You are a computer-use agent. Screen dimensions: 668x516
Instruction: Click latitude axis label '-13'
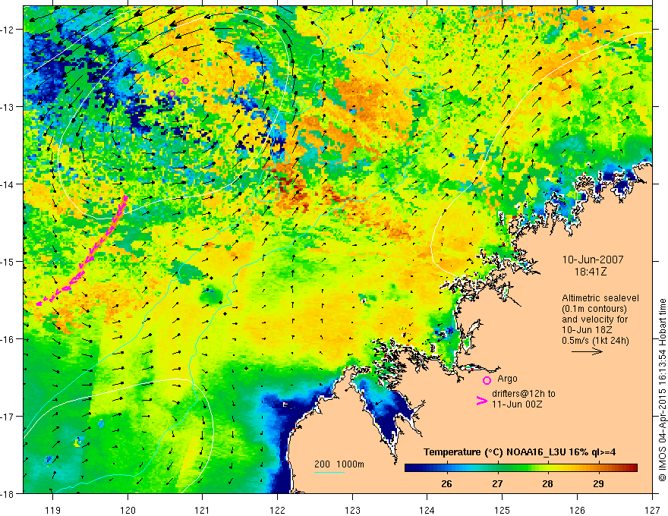(x=8, y=107)
